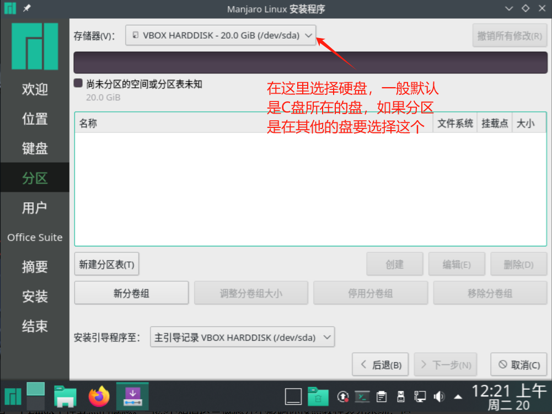The width and height of the screenshot is (552, 414).
Task: Open the file manager from the taskbar
Action: pos(65,396)
